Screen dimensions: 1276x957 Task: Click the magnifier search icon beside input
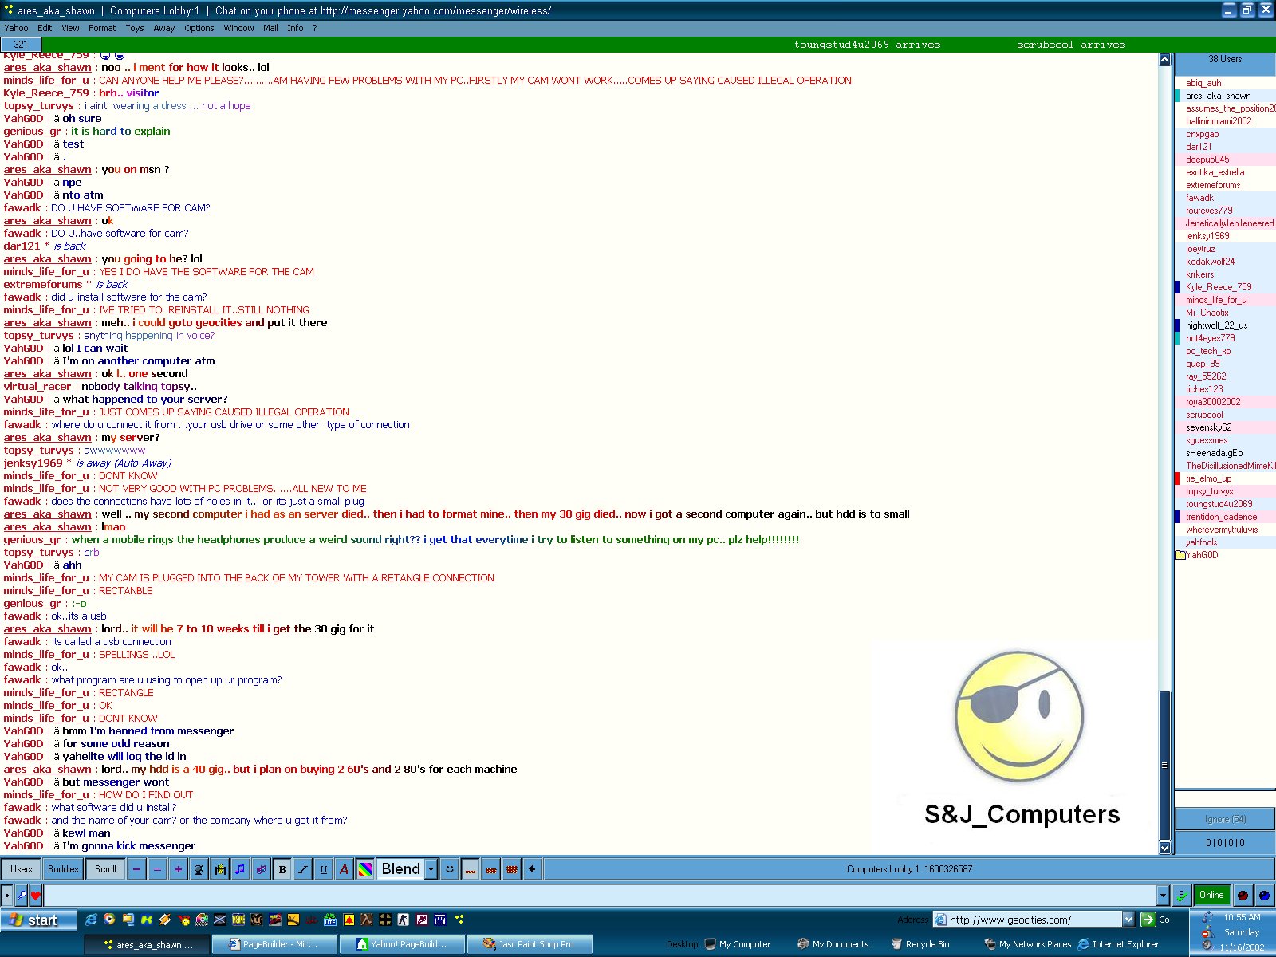pyautogui.click(x=22, y=895)
